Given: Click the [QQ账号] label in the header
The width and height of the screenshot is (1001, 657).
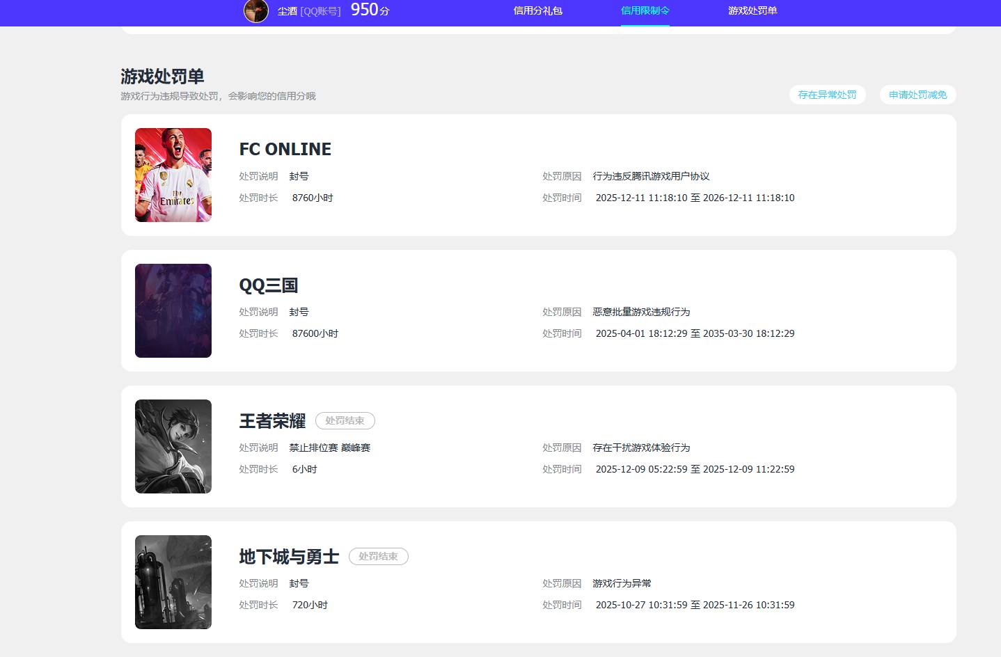Looking at the screenshot, I should coord(320,11).
